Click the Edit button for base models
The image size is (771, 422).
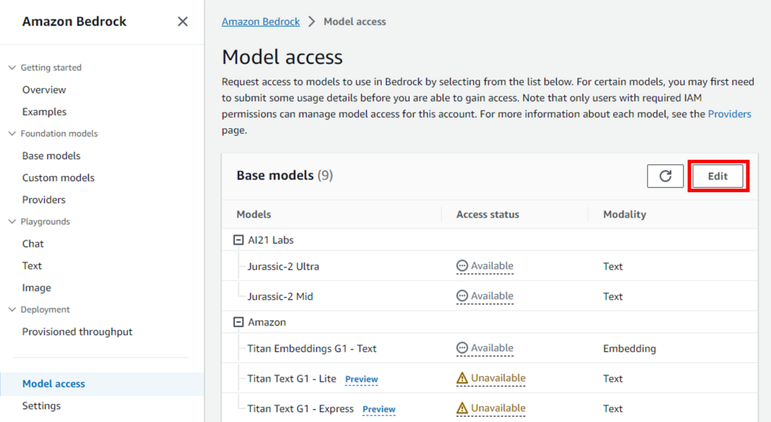[x=718, y=176]
